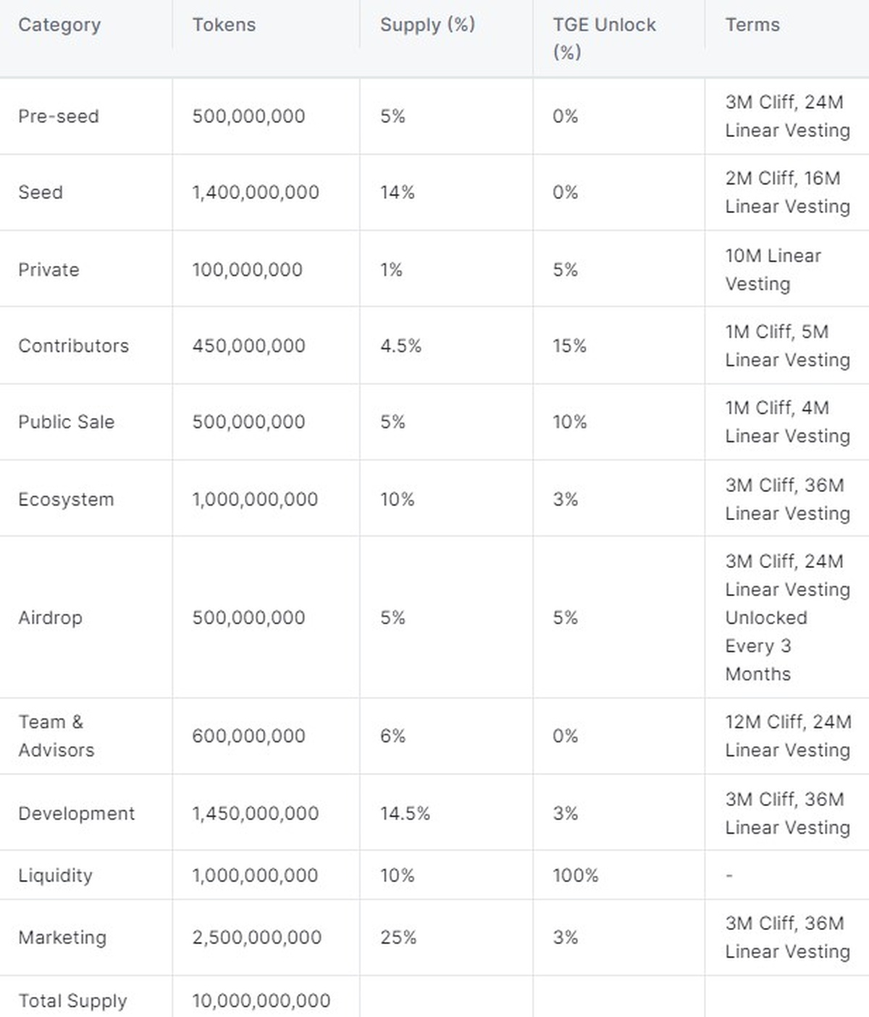Screen dimensions: 869x1017
Task: Click Development tokens value 1,450,000,000
Action: tap(255, 813)
